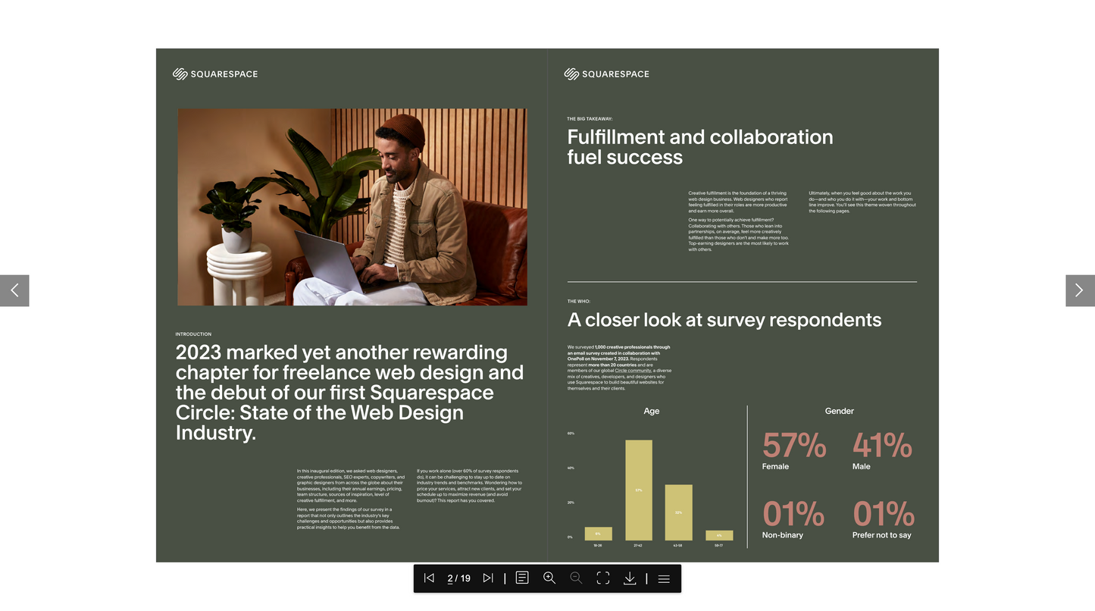
Task: Click the 'Prefer not to say' label
Action: click(882, 535)
